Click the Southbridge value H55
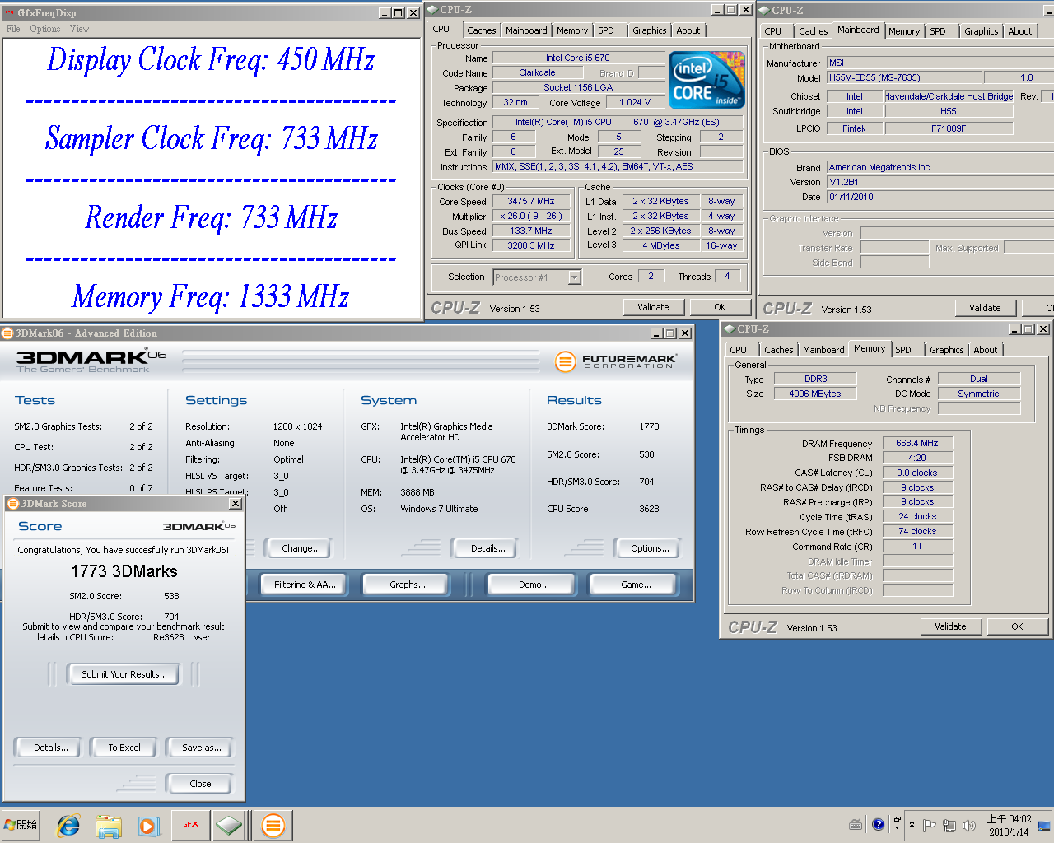 tap(949, 111)
